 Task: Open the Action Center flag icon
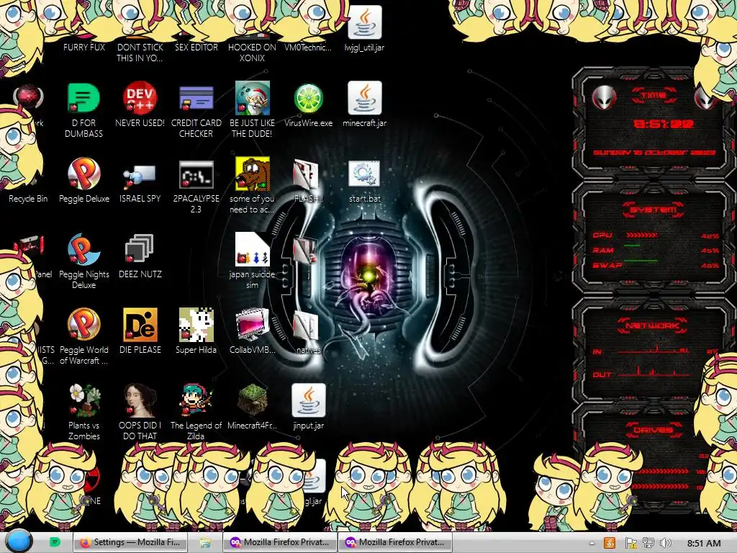pyautogui.click(x=630, y=543)
